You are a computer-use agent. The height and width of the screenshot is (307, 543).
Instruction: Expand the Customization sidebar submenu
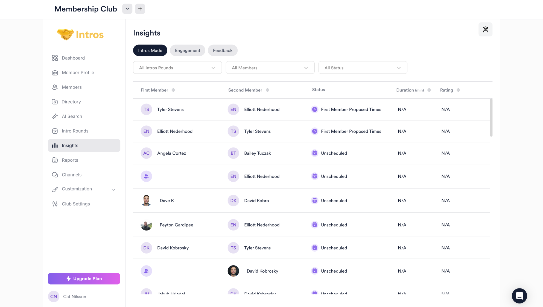pos(113,190)
